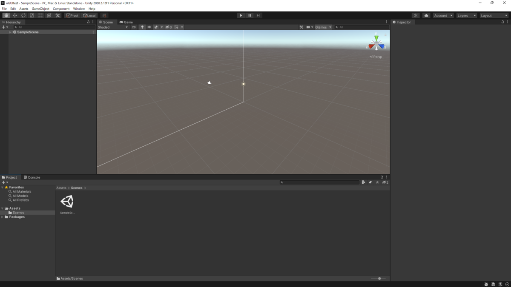511x287 pixels.
Task: Toggle Local handle orientation
Action: [89, 15]
